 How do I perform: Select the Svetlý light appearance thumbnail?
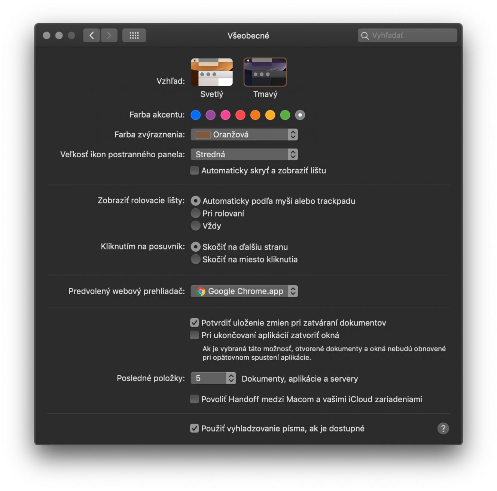coord(212,72)
